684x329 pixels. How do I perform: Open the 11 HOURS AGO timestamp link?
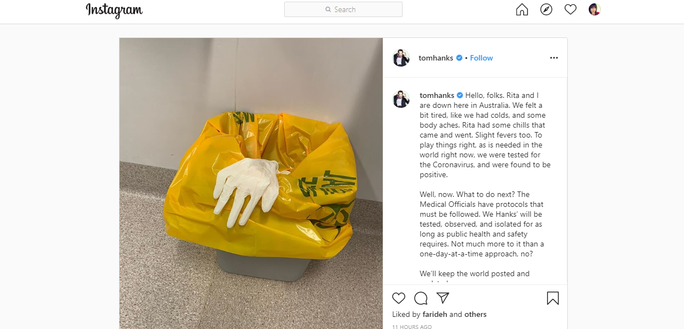click(x=412, y=327)
